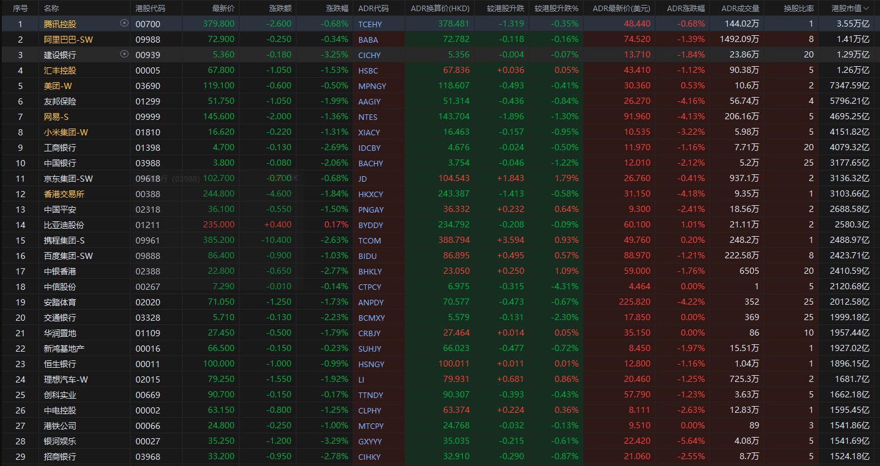Image resolution: width=880 pixels, height=466 pixels.
Task: Click the JD ADR code cell
Action: [363, 179]
